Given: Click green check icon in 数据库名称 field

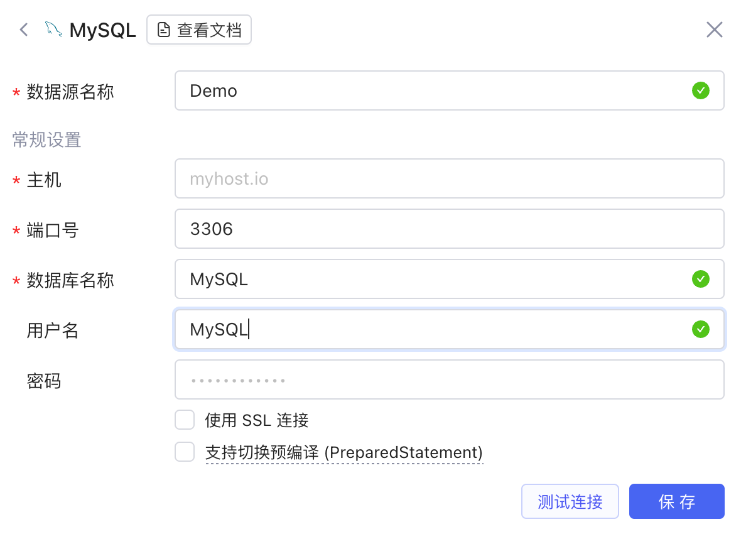Looking at the screenshot, I should pos(700,279).
